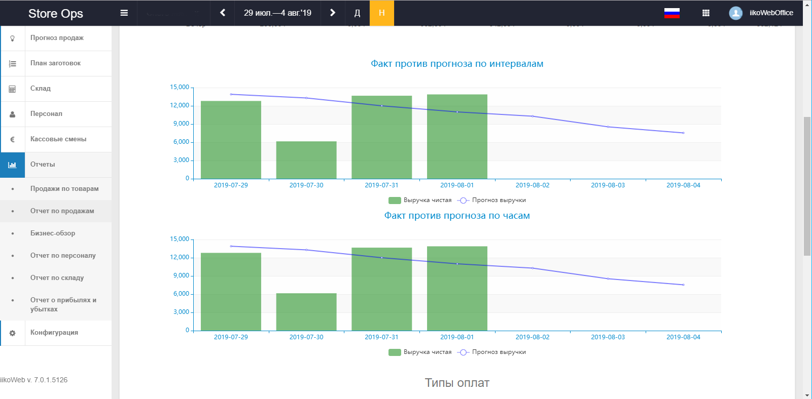
Task: Go to next week arrow
Action: click(333, 13)
